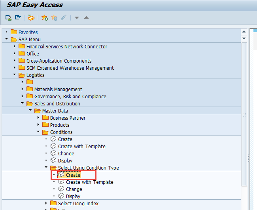Click cube icon beside first Create with Template
The image size is (257, 210).
[53, 146]
